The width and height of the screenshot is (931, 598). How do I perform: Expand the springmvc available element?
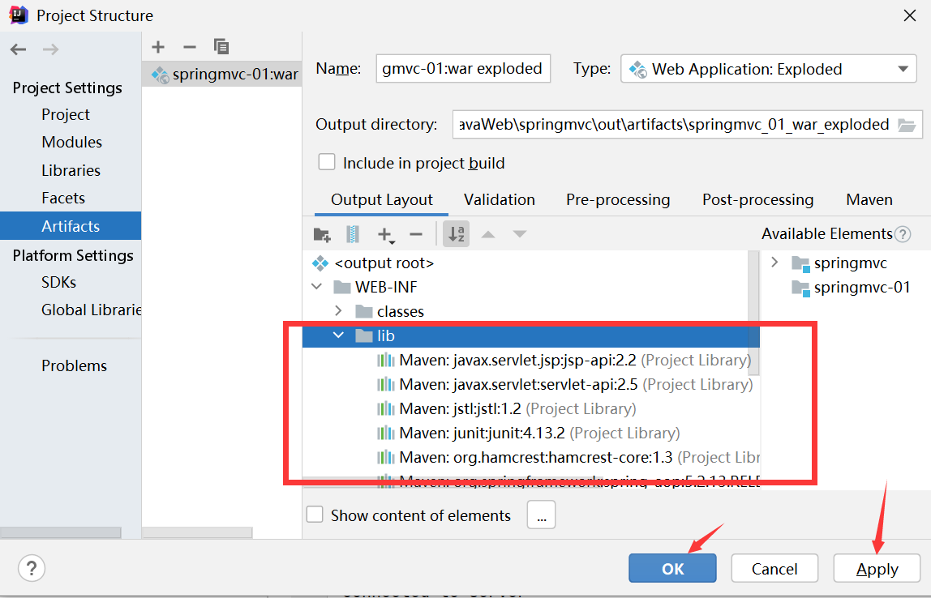click(774, 263)
